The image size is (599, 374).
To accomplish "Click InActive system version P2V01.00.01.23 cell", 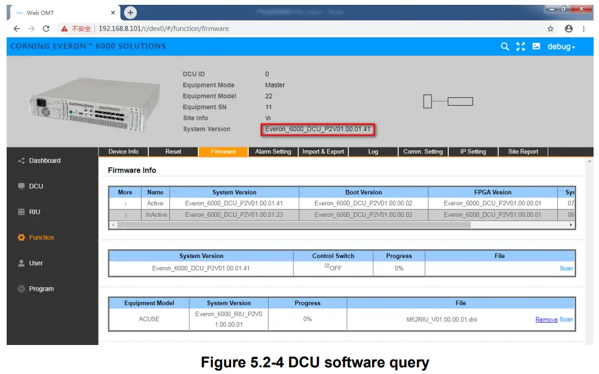I will [x=234, y=215].
